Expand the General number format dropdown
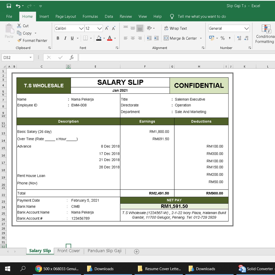275x275 pixels. click(247, 28)
